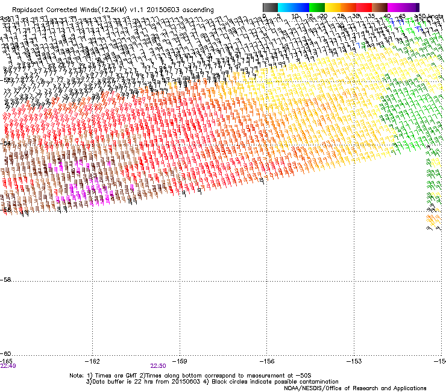Click the cyan-blue 5–15 knots color bar segment

(x=294, y=7)
